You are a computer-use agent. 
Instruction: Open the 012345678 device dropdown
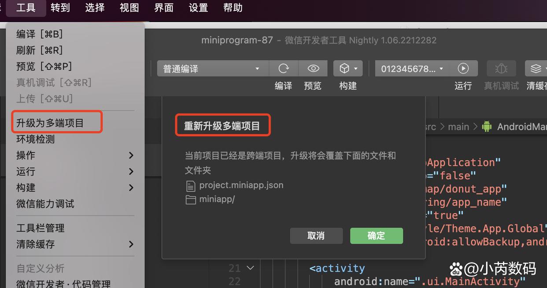(x=412, y=69)
